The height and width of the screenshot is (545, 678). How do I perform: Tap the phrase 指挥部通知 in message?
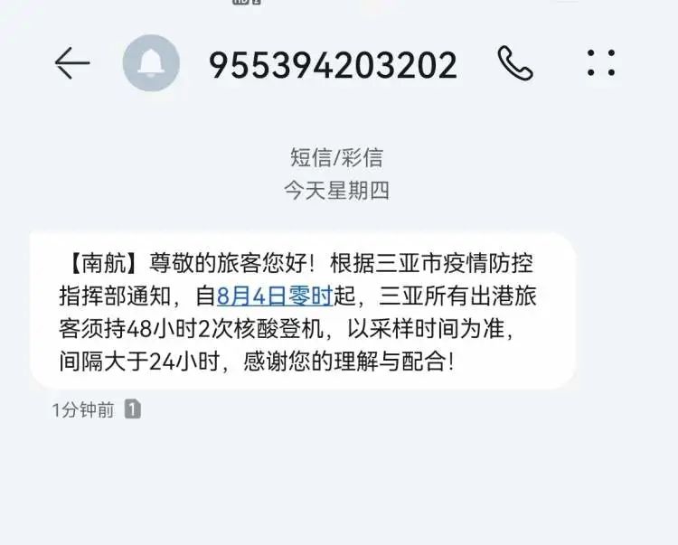coord(115,296)
